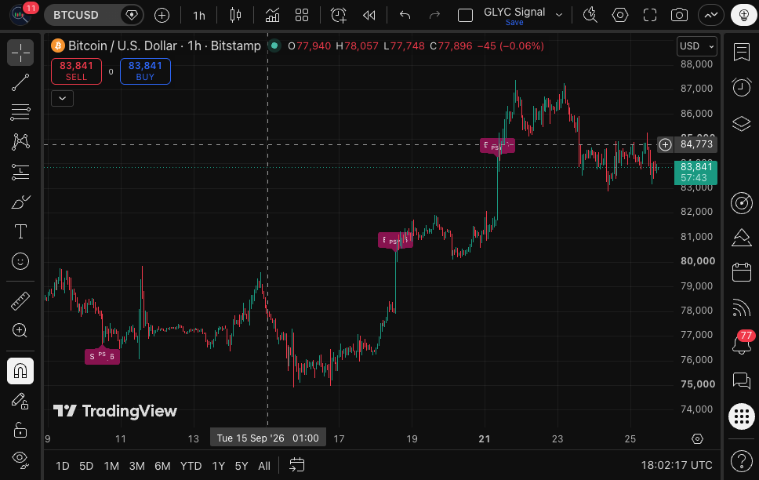Click the 83,841 BUY button

click(145, 71)
